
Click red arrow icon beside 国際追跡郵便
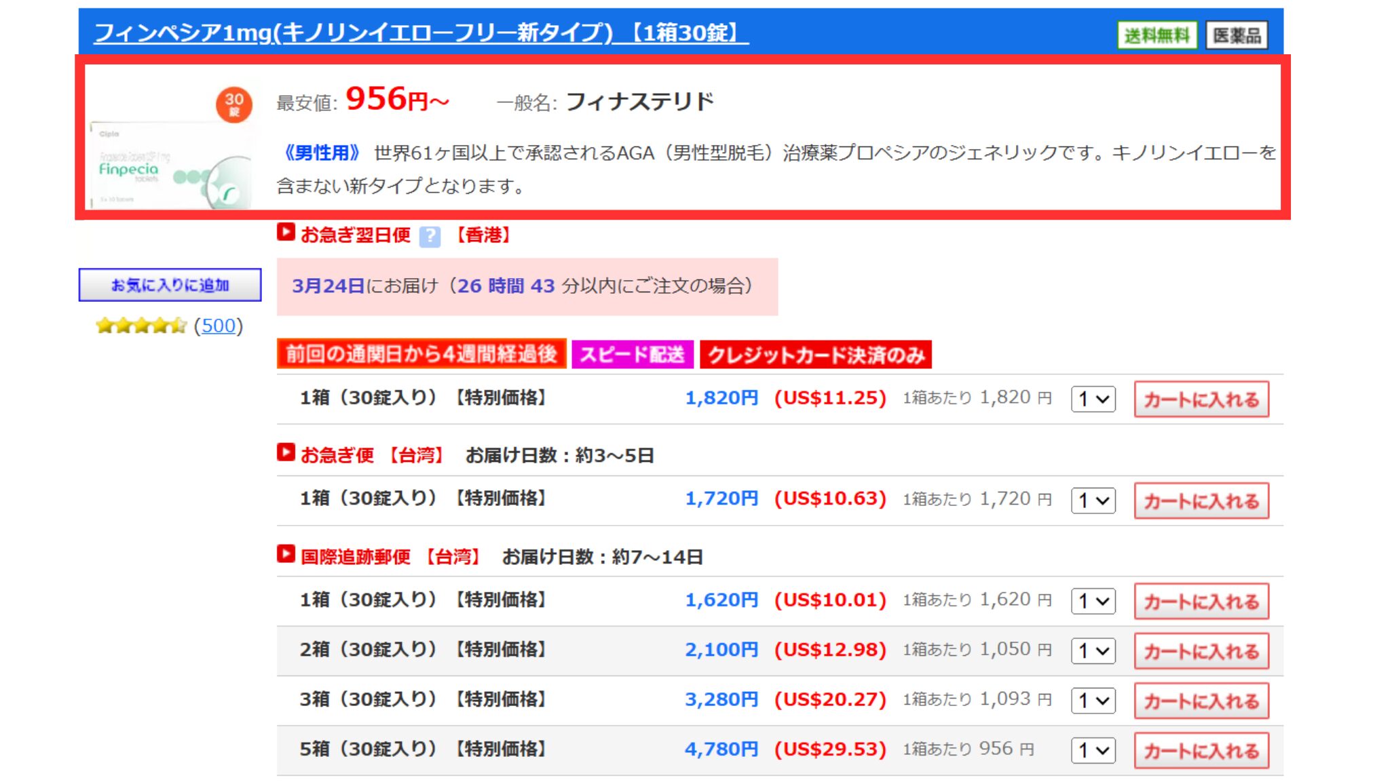(x=286, y=554)
